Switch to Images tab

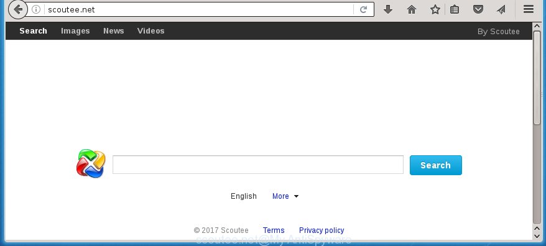pos(75,31)
